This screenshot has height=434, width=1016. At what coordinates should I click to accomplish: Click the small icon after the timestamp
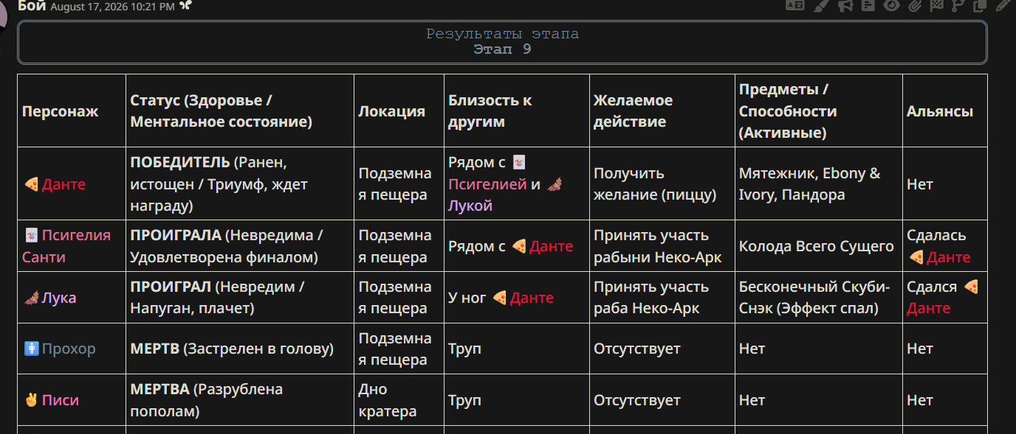coord(185,6)
